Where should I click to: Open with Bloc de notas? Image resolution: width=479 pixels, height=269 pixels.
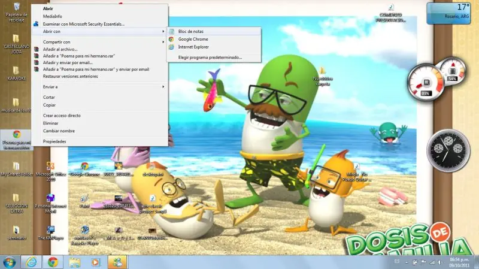[x=214, y=31]
